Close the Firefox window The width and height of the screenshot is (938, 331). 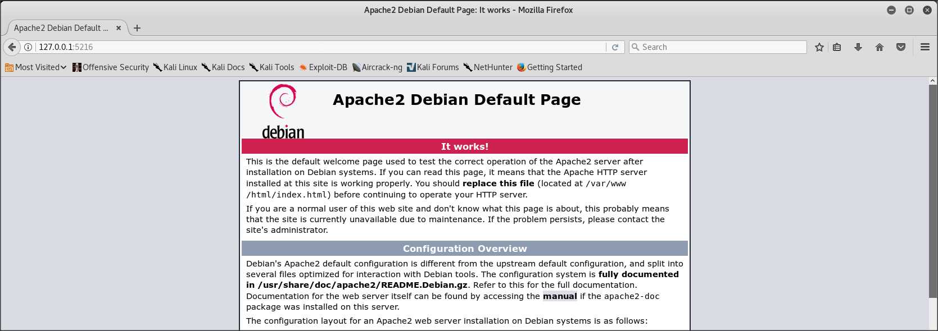click(927, 10)
